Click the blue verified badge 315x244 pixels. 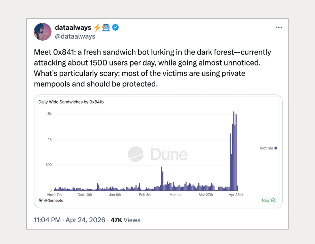point(115,27)
